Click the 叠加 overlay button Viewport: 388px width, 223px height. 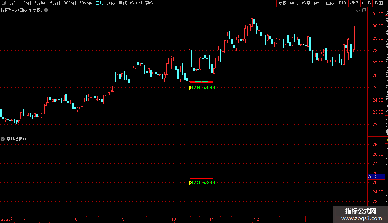(294, 3)
